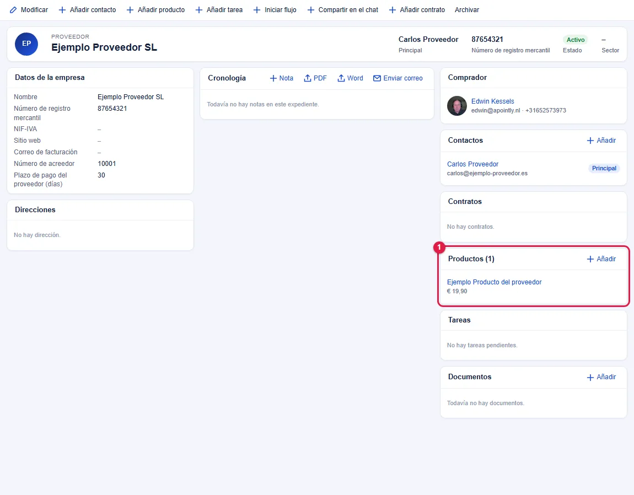The height and width of the screenshot is (495, 634).
Task: Click the Datos de la empresa heading
Action: [x=50, y=78]
